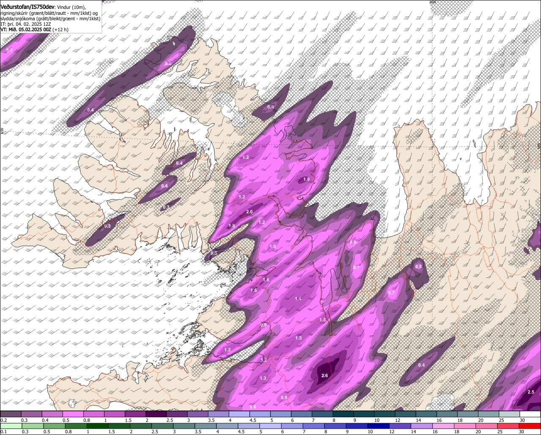Pick the top legend swatch between 12 and 14
The width and height of the screenshot is (541, 435).
(x=406, y=414)
